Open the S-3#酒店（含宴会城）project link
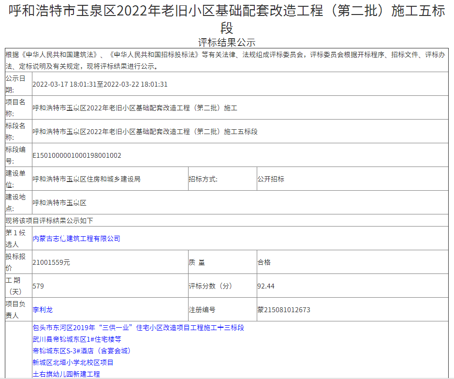454x379 pixels. [82, 351]
